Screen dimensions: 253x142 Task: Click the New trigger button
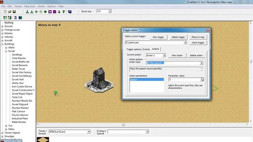point(158,37)
